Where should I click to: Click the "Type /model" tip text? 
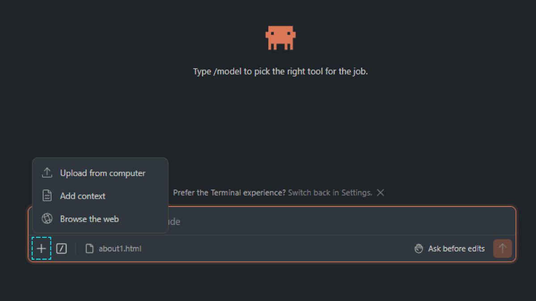point(281,71)
